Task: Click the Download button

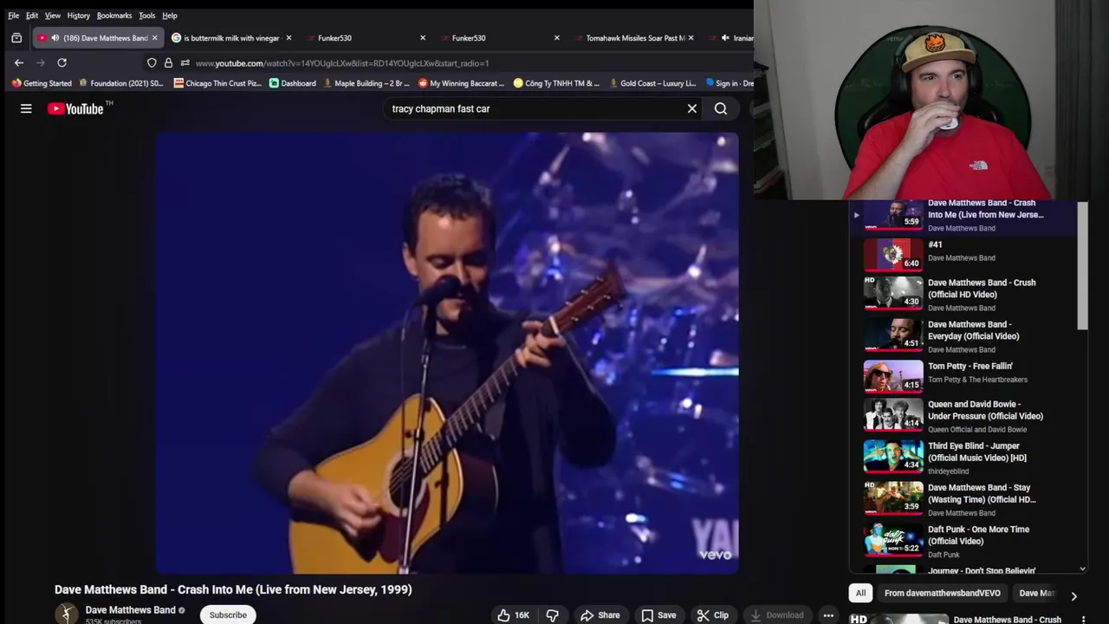Action: [777, 615]
